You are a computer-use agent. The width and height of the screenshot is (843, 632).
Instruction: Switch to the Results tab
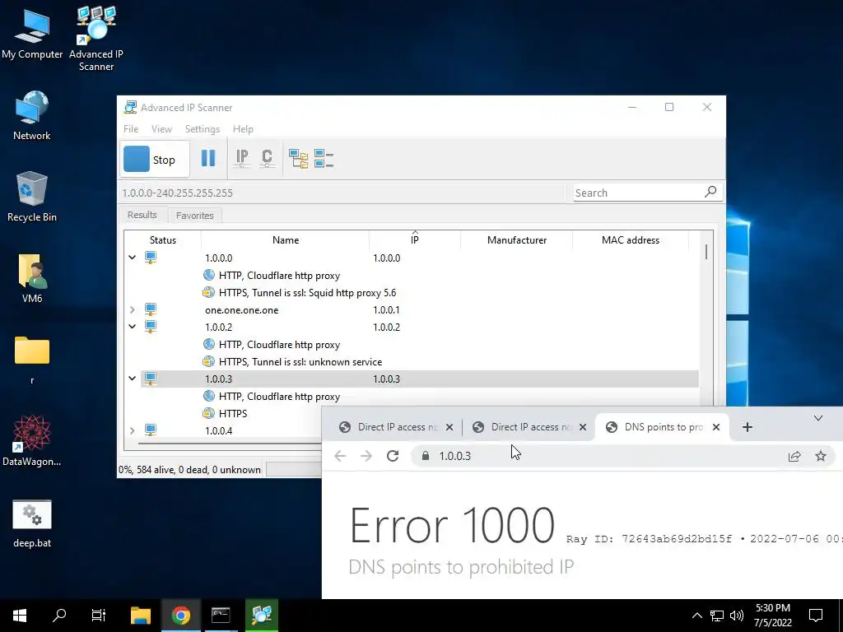pos(142,215)
